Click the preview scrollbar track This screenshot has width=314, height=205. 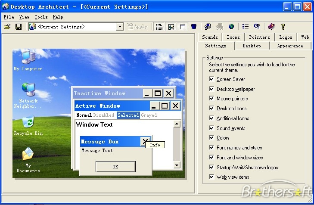[x=177, y=145]
